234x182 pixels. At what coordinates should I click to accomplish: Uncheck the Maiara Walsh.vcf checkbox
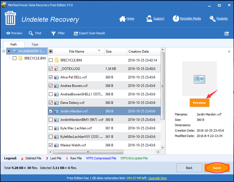(x=51, y=145)
